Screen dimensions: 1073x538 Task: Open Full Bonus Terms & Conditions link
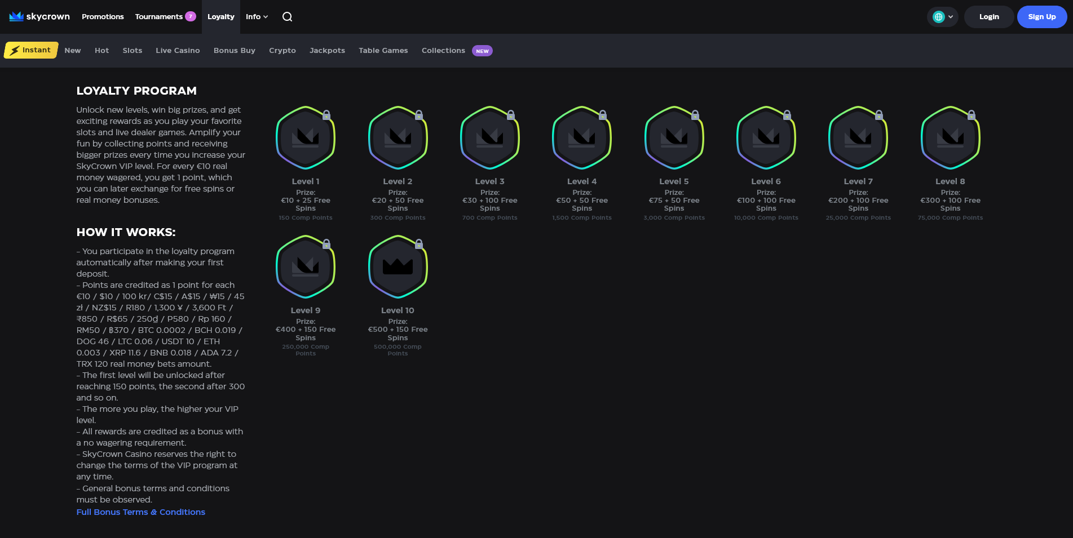click(x=140, y=512)
